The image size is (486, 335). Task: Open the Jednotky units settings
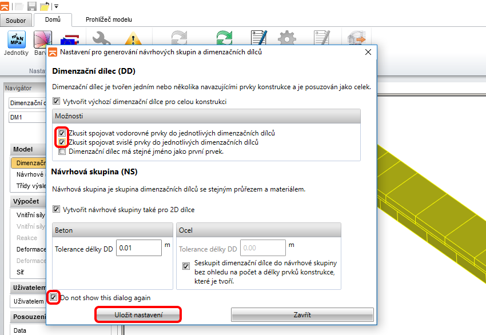(x=16, y=43)
